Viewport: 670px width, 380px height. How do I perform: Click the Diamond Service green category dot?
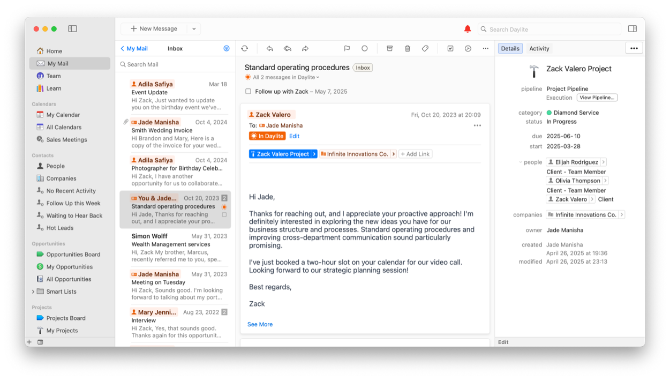(x=549, y=113)
